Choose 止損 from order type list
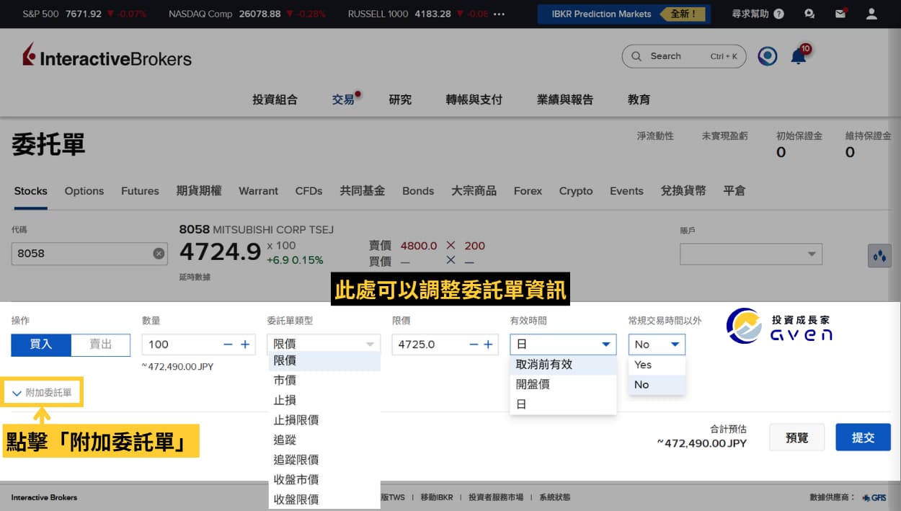Screen dimensions: 901x511 pyautogui.click(x=324, y=400)
